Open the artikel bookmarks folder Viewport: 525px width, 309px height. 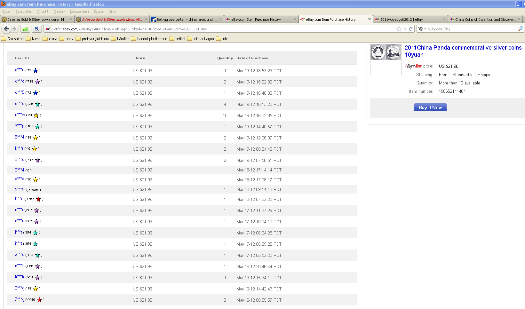coord(177,39)
